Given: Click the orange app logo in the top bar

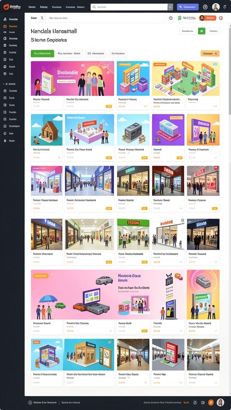Looking at the screenshot, I should click(6, 7).
